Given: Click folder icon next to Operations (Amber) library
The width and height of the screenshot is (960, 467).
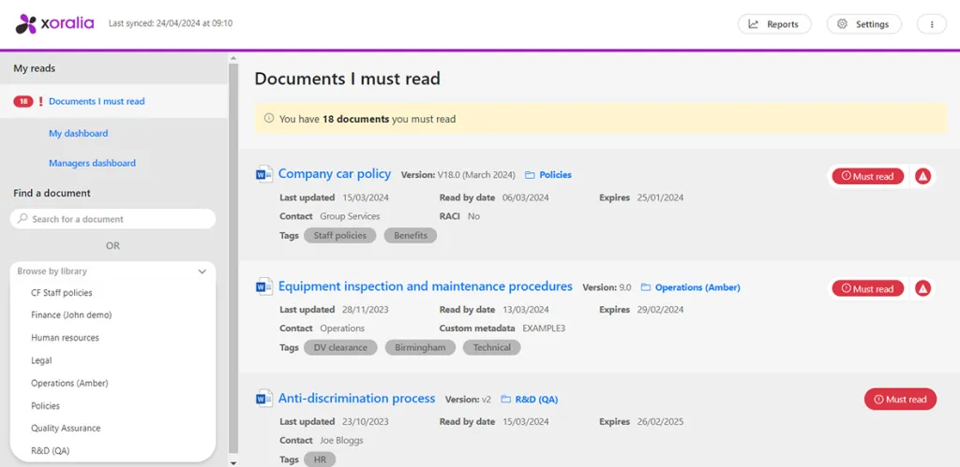Looking at the screenshot, I should (x=646, y=288).
